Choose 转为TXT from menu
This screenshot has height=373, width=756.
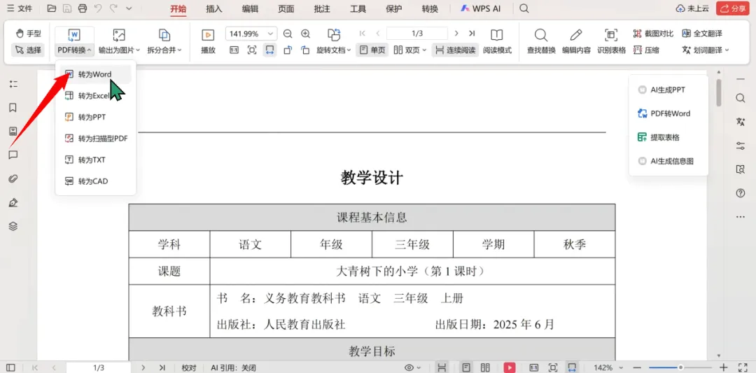95,160
